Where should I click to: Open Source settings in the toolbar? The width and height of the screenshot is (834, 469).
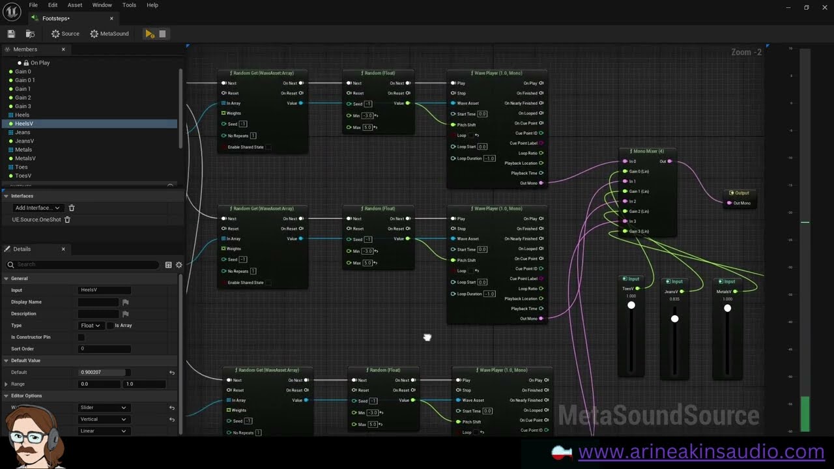(65, 34)
